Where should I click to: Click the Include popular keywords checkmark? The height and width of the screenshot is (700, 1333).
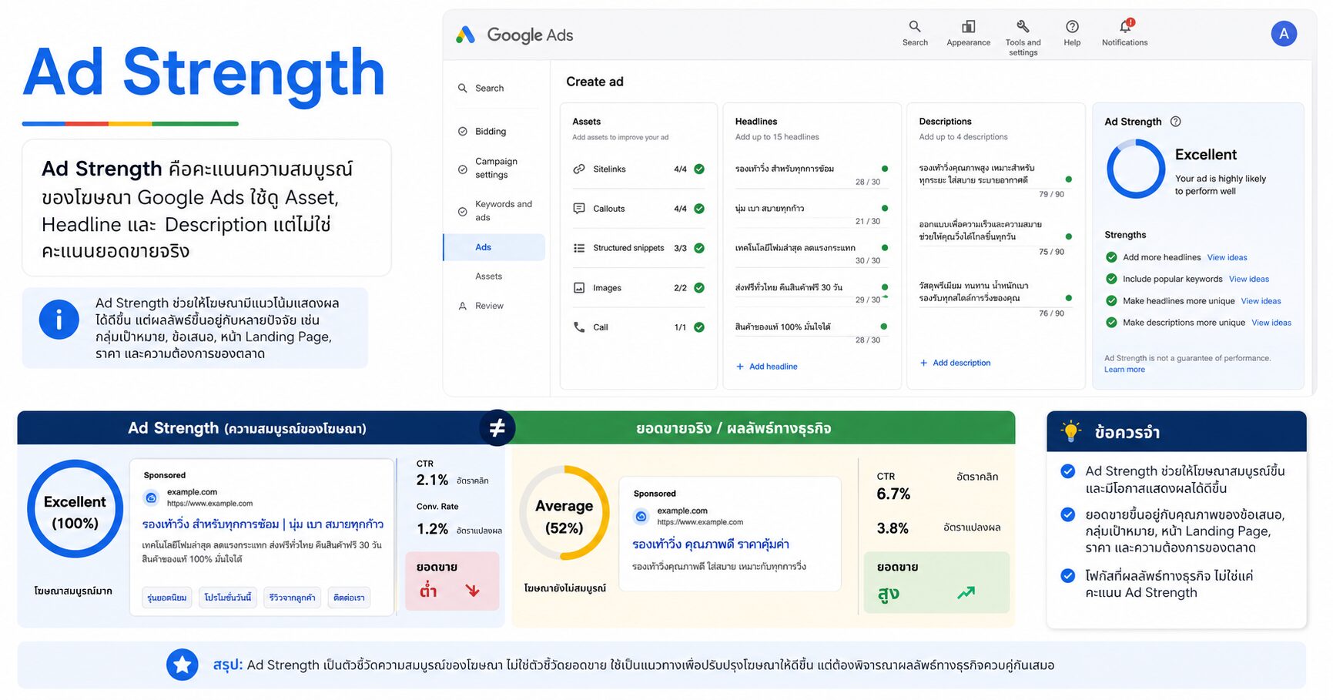click(x=1111, y=279)
